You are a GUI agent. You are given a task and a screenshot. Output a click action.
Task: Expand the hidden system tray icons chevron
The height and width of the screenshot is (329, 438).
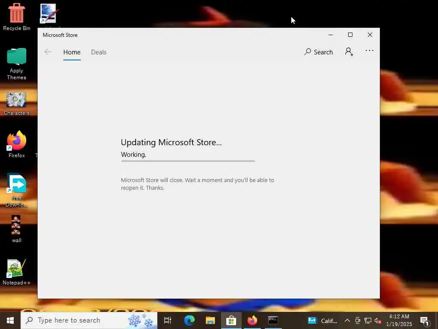point(347,320)
